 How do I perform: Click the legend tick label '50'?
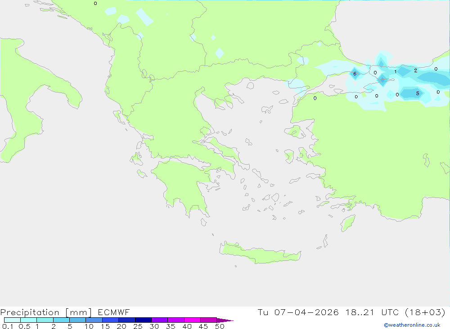click(220, 326)
